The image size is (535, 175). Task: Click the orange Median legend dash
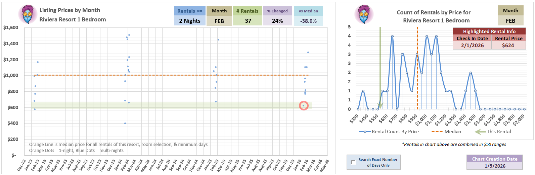[x=437, y=132]
